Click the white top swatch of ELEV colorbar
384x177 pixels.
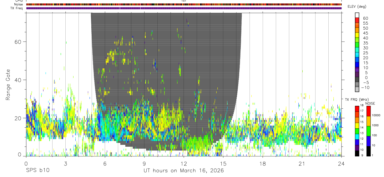[357, 15]
